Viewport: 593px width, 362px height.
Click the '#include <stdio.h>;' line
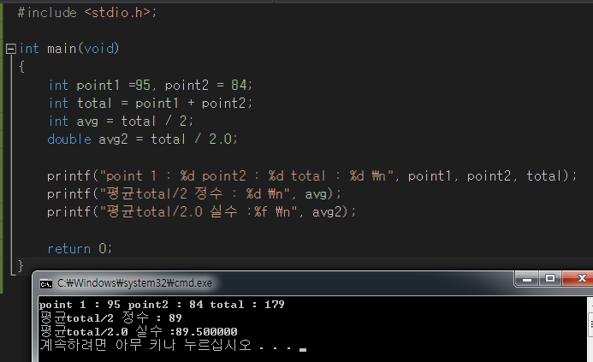pos(86,13)
